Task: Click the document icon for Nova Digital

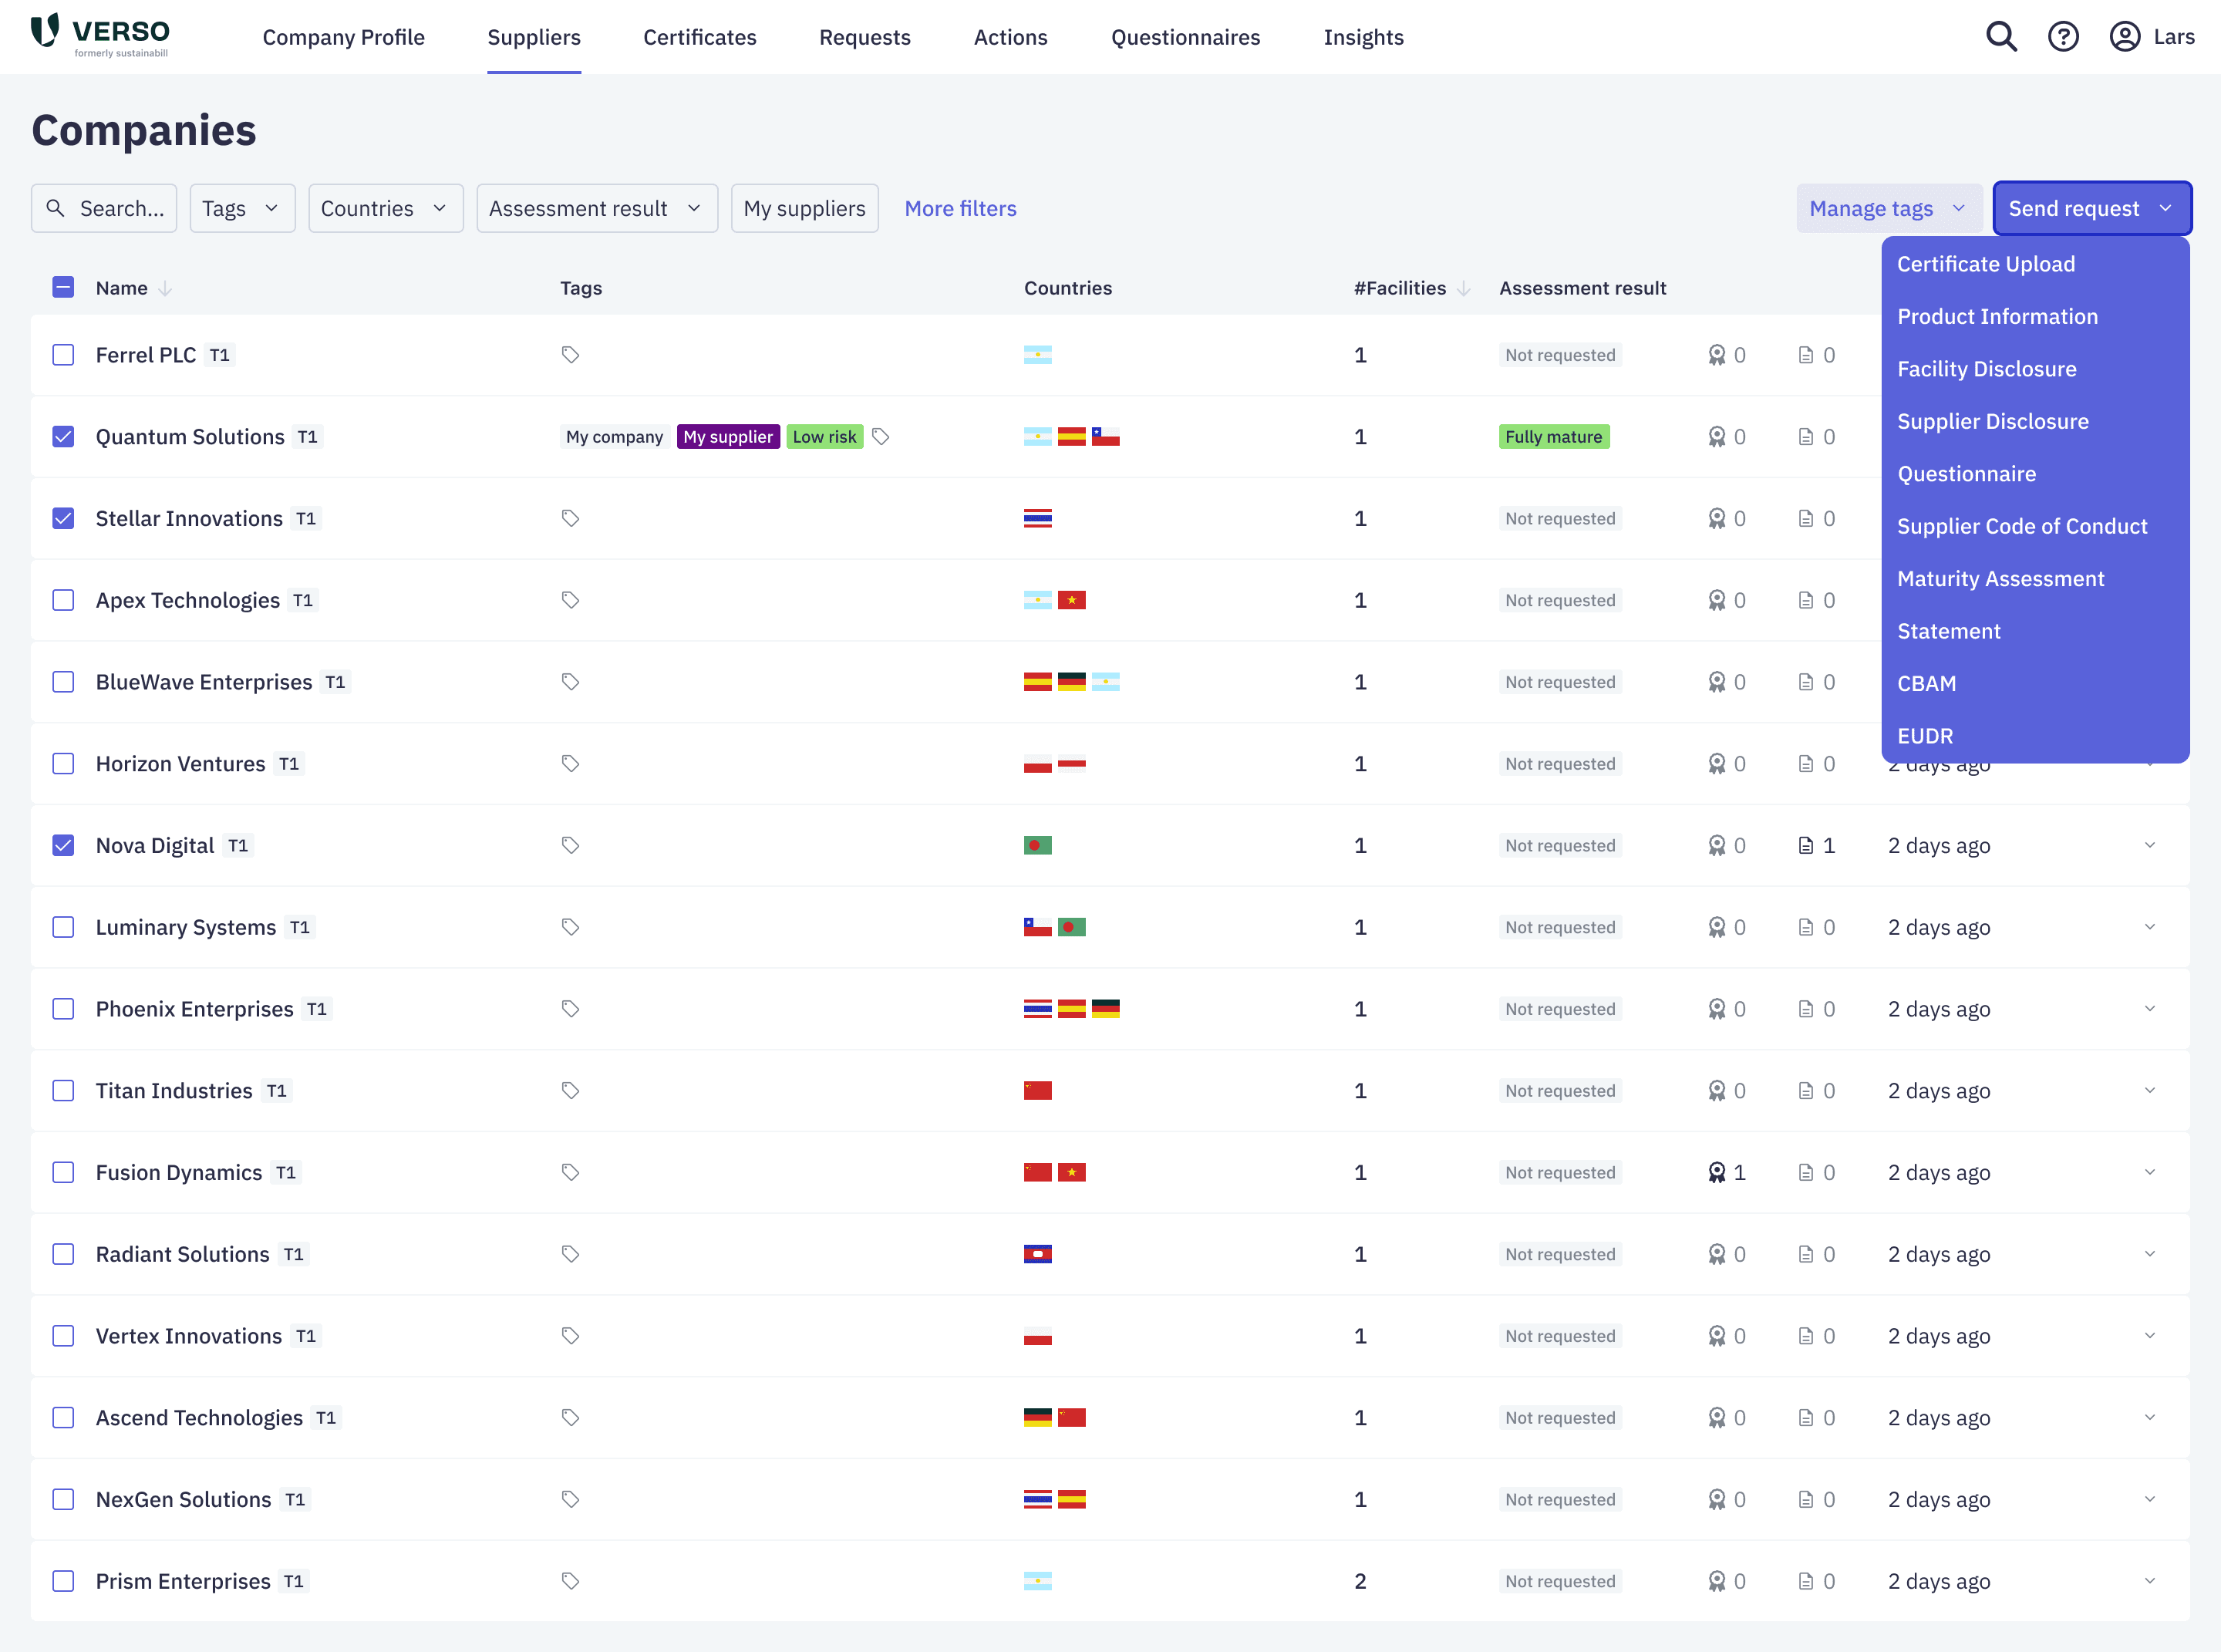Action: [1805, 845]
